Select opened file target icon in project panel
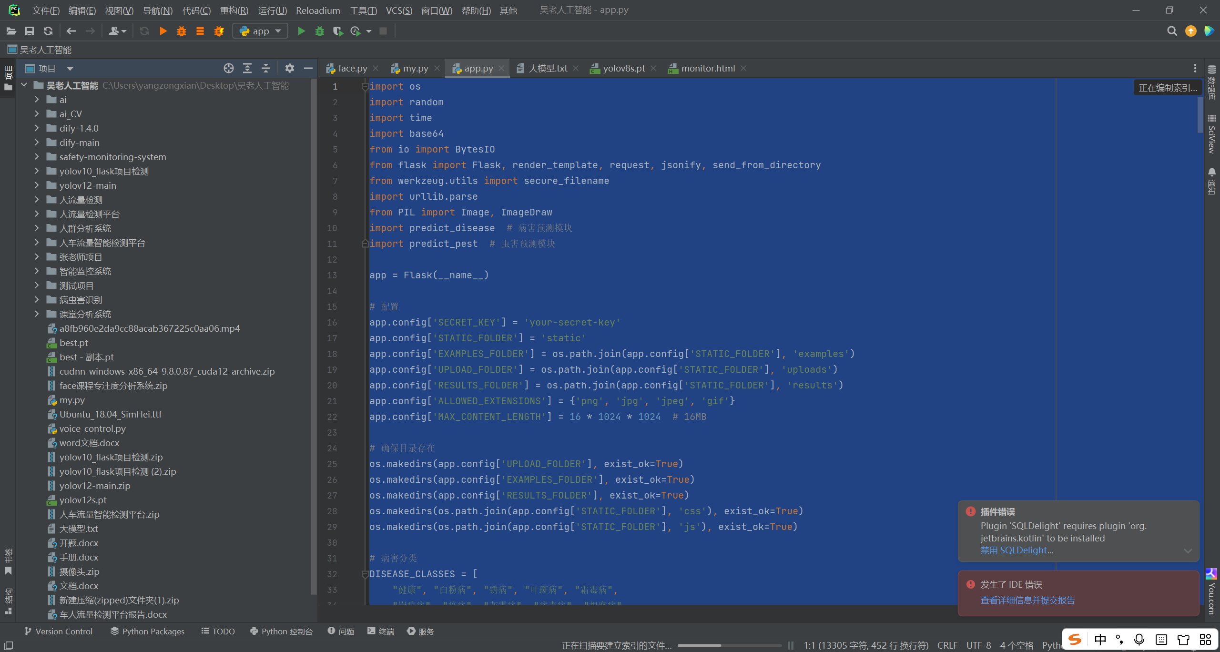This screenshot has width=1220, height=652. pos(229,68)
